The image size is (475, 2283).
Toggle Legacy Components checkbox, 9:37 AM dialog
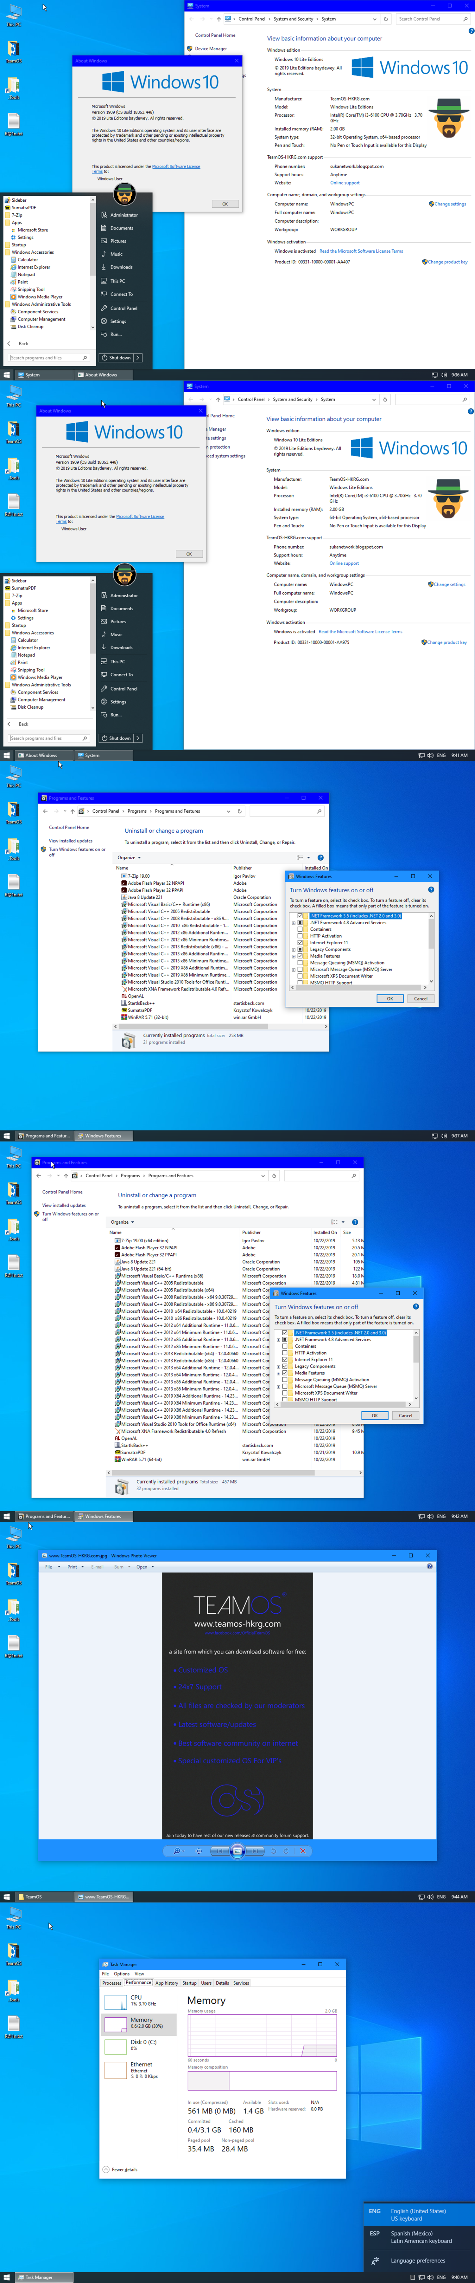(300, 949)
